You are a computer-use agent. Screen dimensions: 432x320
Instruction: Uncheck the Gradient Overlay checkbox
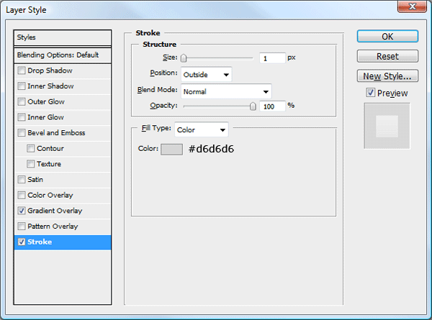coord(22,211)
